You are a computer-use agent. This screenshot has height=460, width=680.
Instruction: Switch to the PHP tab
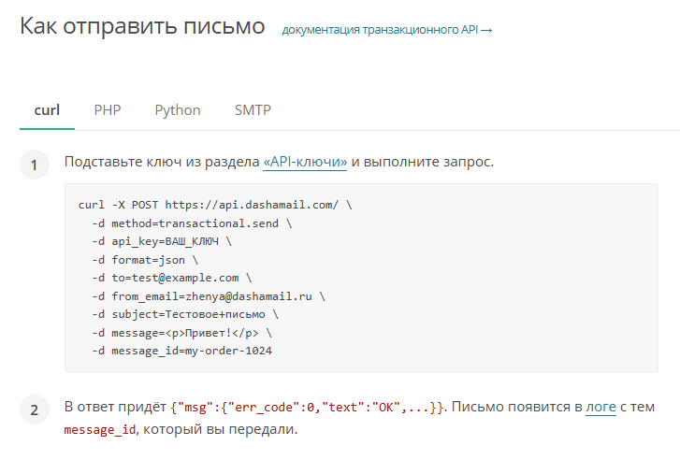(108, 110)
